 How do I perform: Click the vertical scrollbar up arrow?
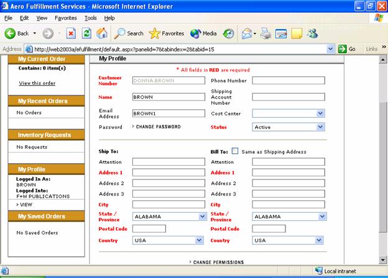pos(383,60)
